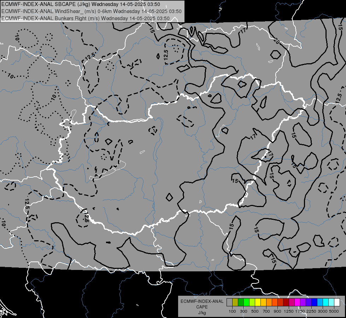The height and width of the screenshot is (318, 346).
Task: Select the bright green legend swatch
Action: coord(246,302)
